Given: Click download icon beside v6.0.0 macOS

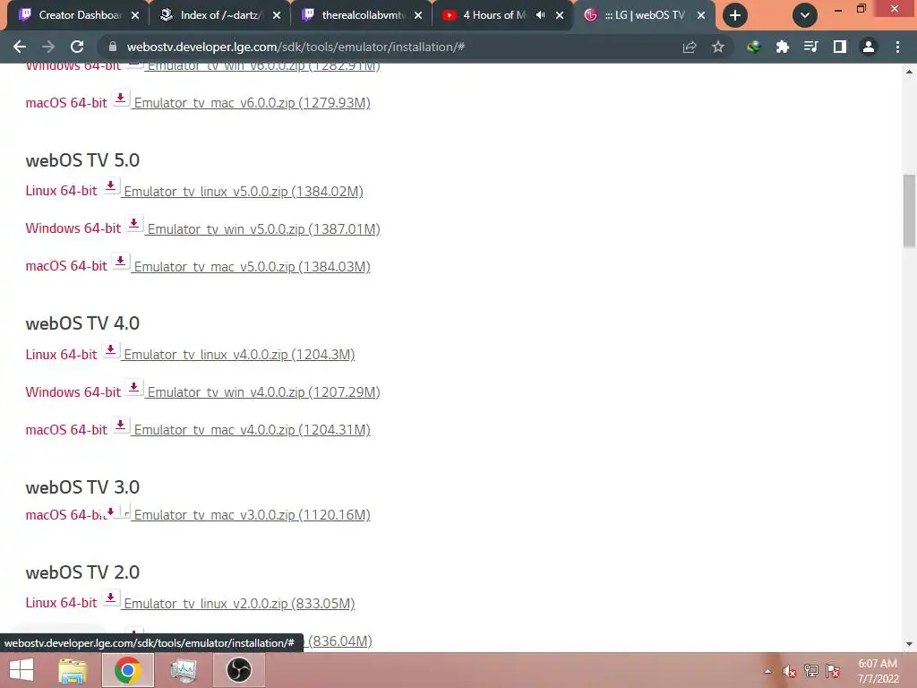Looking at the screenshot, I should pos(120,99).
